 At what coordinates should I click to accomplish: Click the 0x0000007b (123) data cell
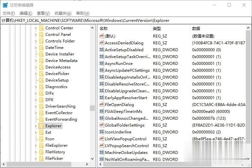(x=209, y=118)
